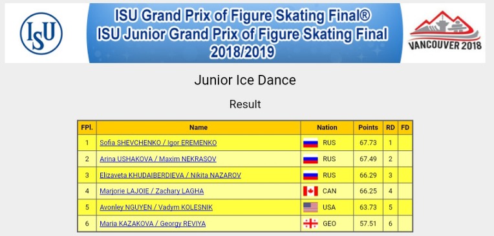Click the ISU logo in the header
Image resolution: width=494 pixels, height=236 pixels.
tap(41, 34)
